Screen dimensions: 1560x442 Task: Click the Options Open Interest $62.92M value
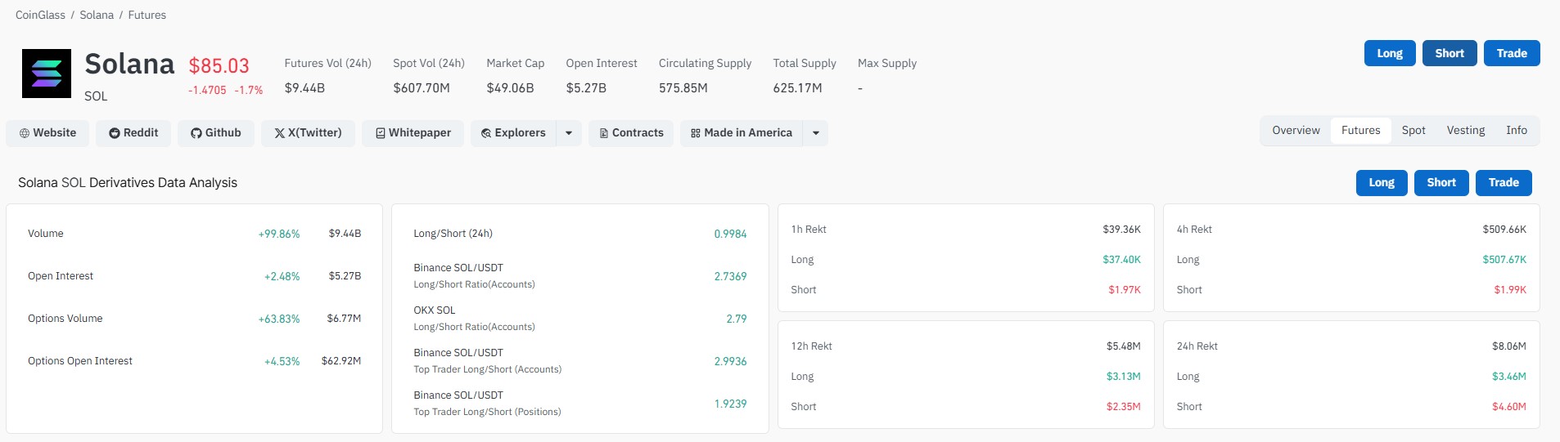click(341, 361)
